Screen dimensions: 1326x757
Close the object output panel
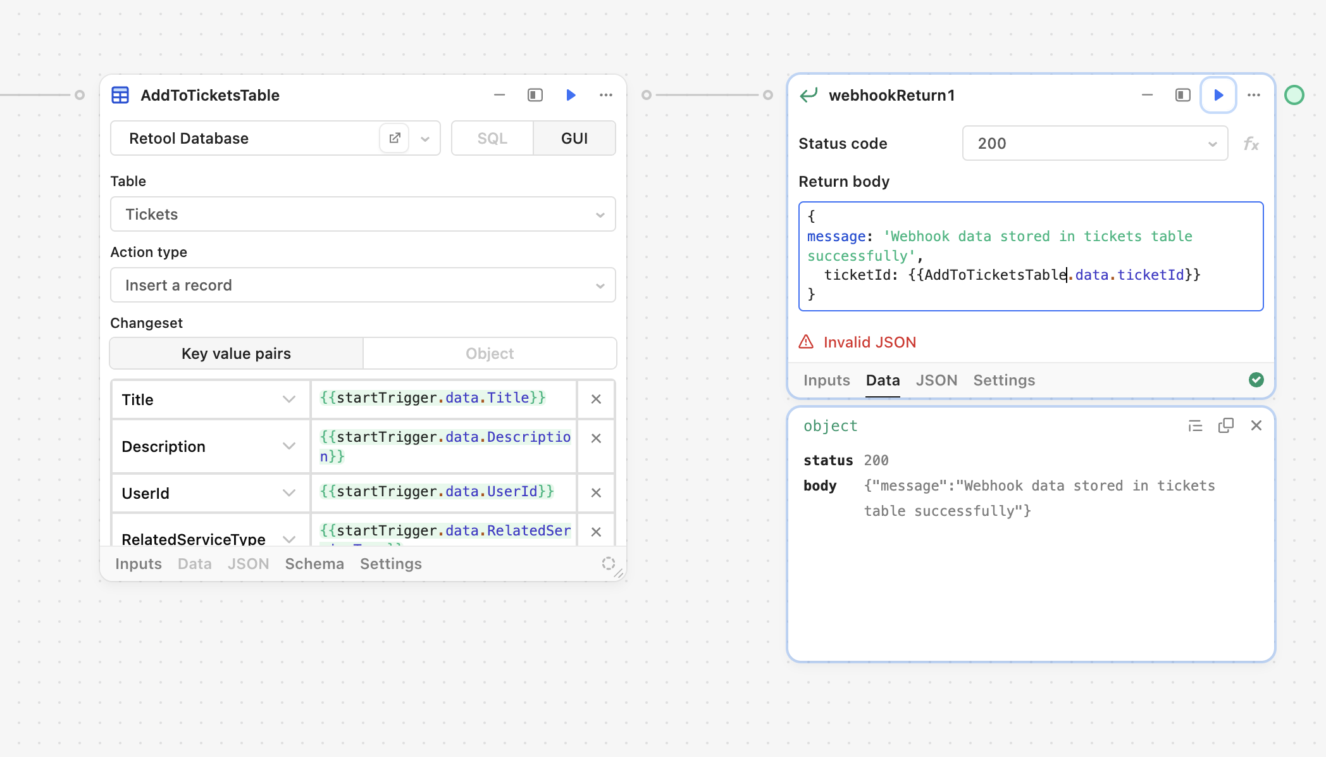(1256, 426)
